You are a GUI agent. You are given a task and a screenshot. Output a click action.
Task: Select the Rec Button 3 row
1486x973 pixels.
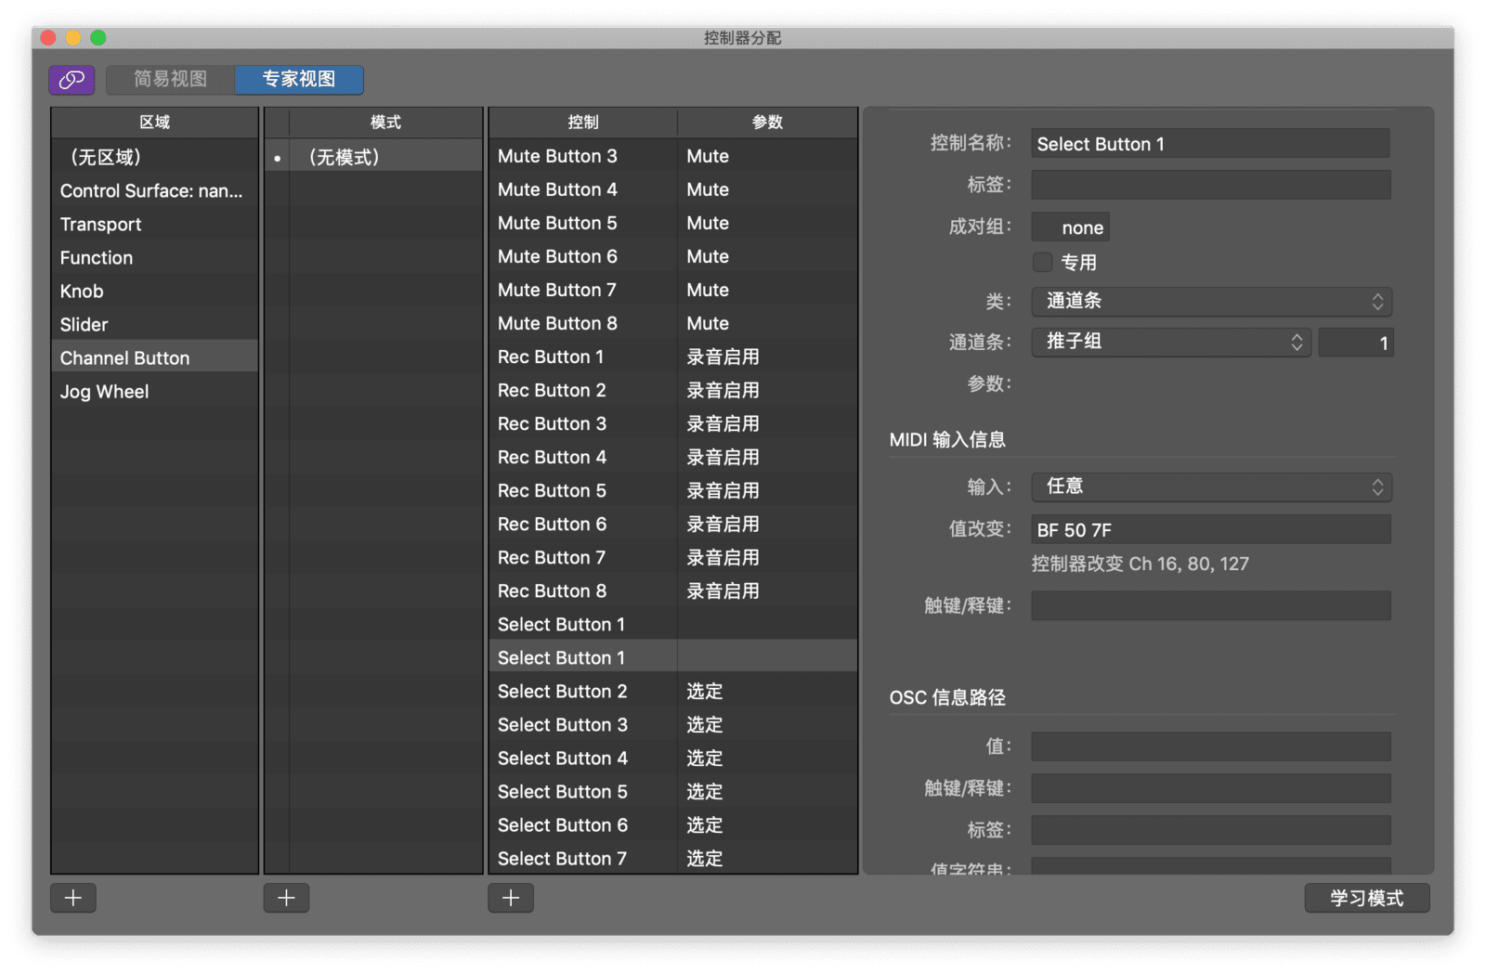click(673, 423)
